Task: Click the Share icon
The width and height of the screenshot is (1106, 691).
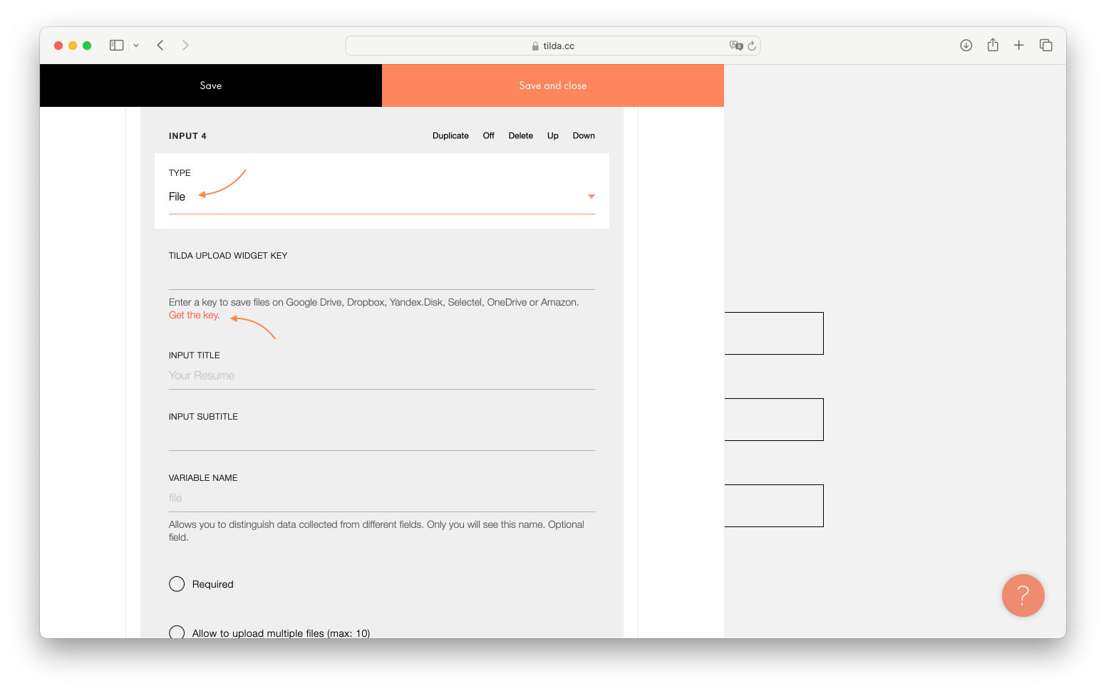Action: (x=992, y=45)
